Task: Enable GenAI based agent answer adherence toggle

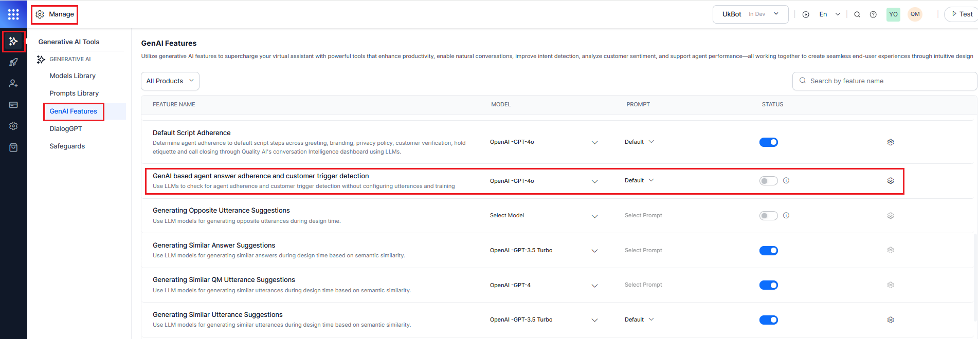Action: pos(769,181)
